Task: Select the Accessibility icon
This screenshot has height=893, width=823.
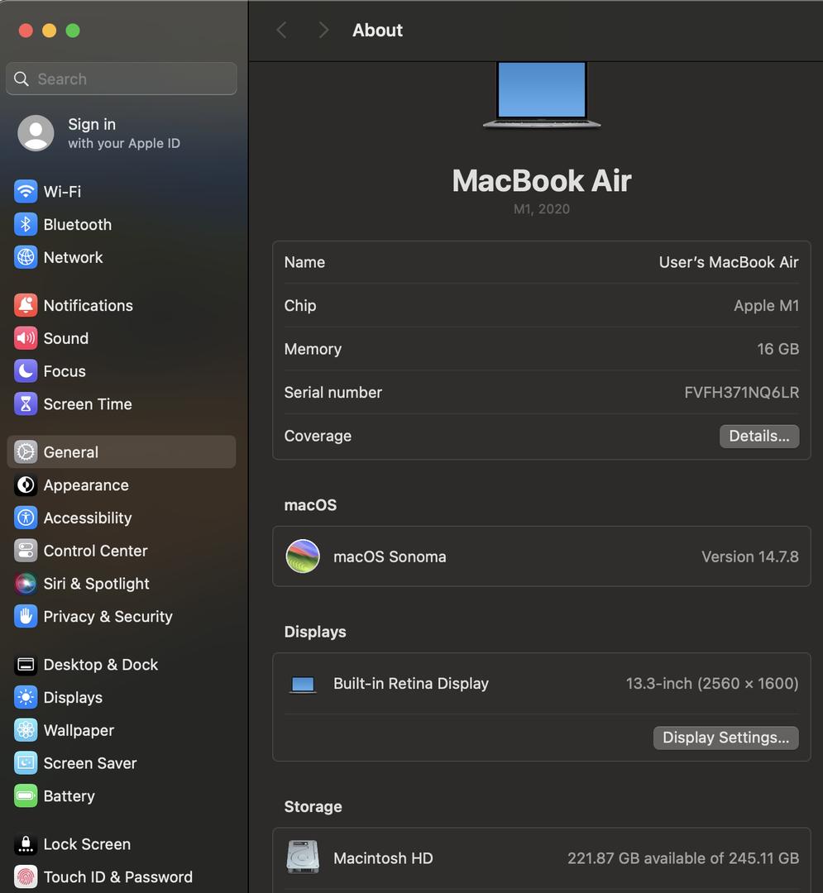Action: (x=26, y=518)
